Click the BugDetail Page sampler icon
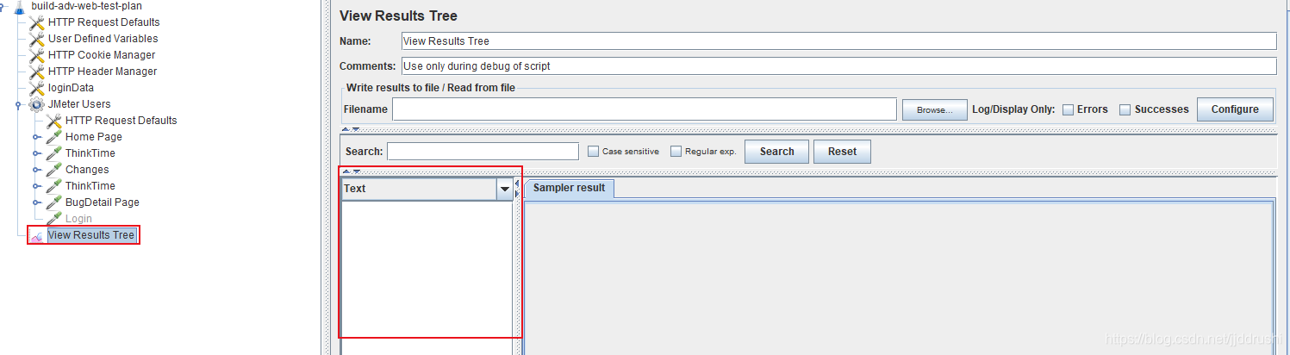The width and height of the screenshot is (1290, 355). [x=53, y=202]
